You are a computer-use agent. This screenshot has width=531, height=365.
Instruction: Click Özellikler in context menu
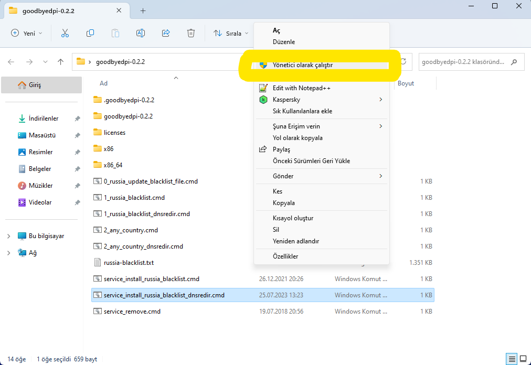point(285,256)
